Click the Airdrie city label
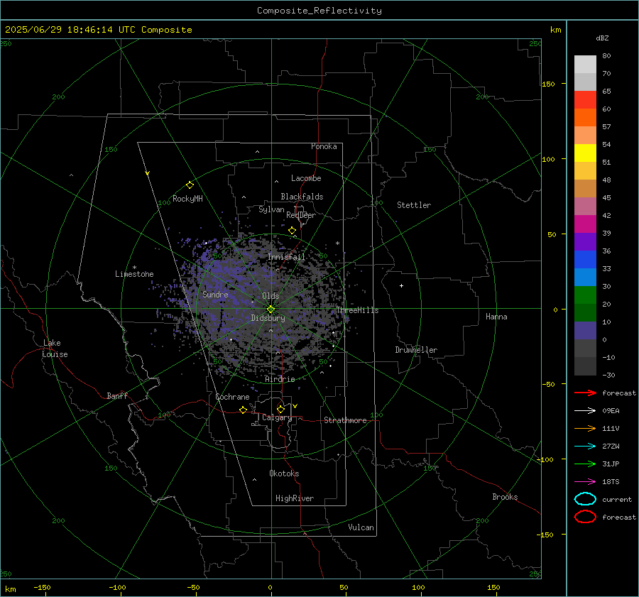Viewport: 639px width, 597px height. pos(280,379)
